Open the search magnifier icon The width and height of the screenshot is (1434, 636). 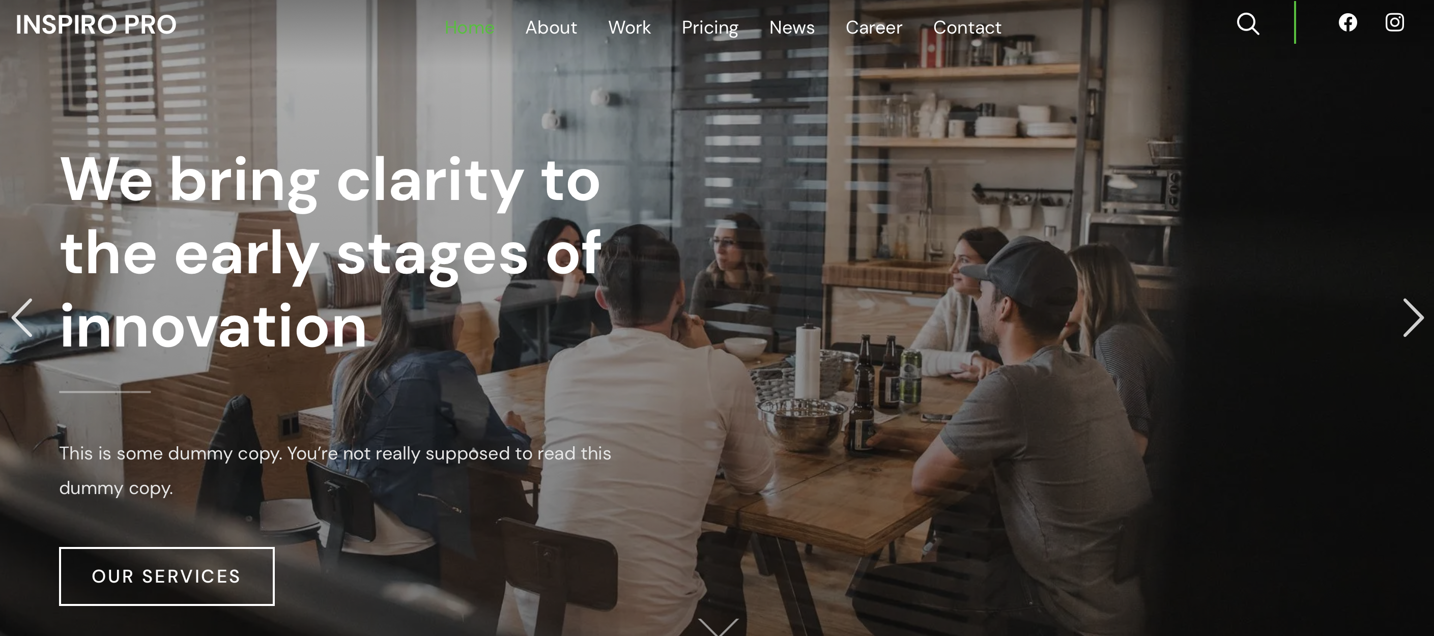pos(1248,24)
